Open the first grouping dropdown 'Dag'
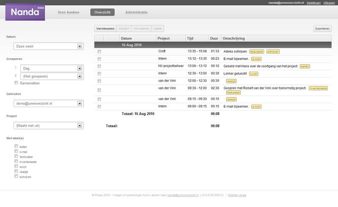338x207 pixels. 52,68
